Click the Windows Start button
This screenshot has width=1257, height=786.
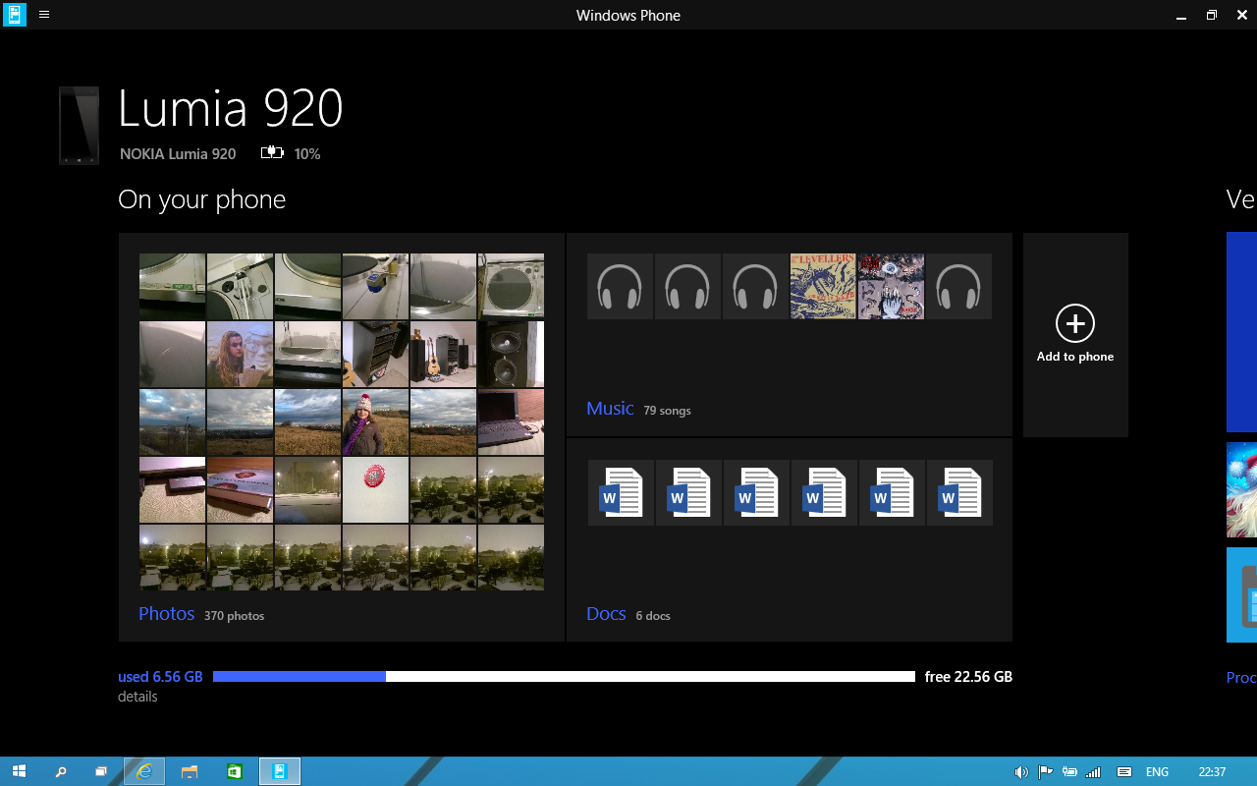pyautogui.click(x=19, y=772)
